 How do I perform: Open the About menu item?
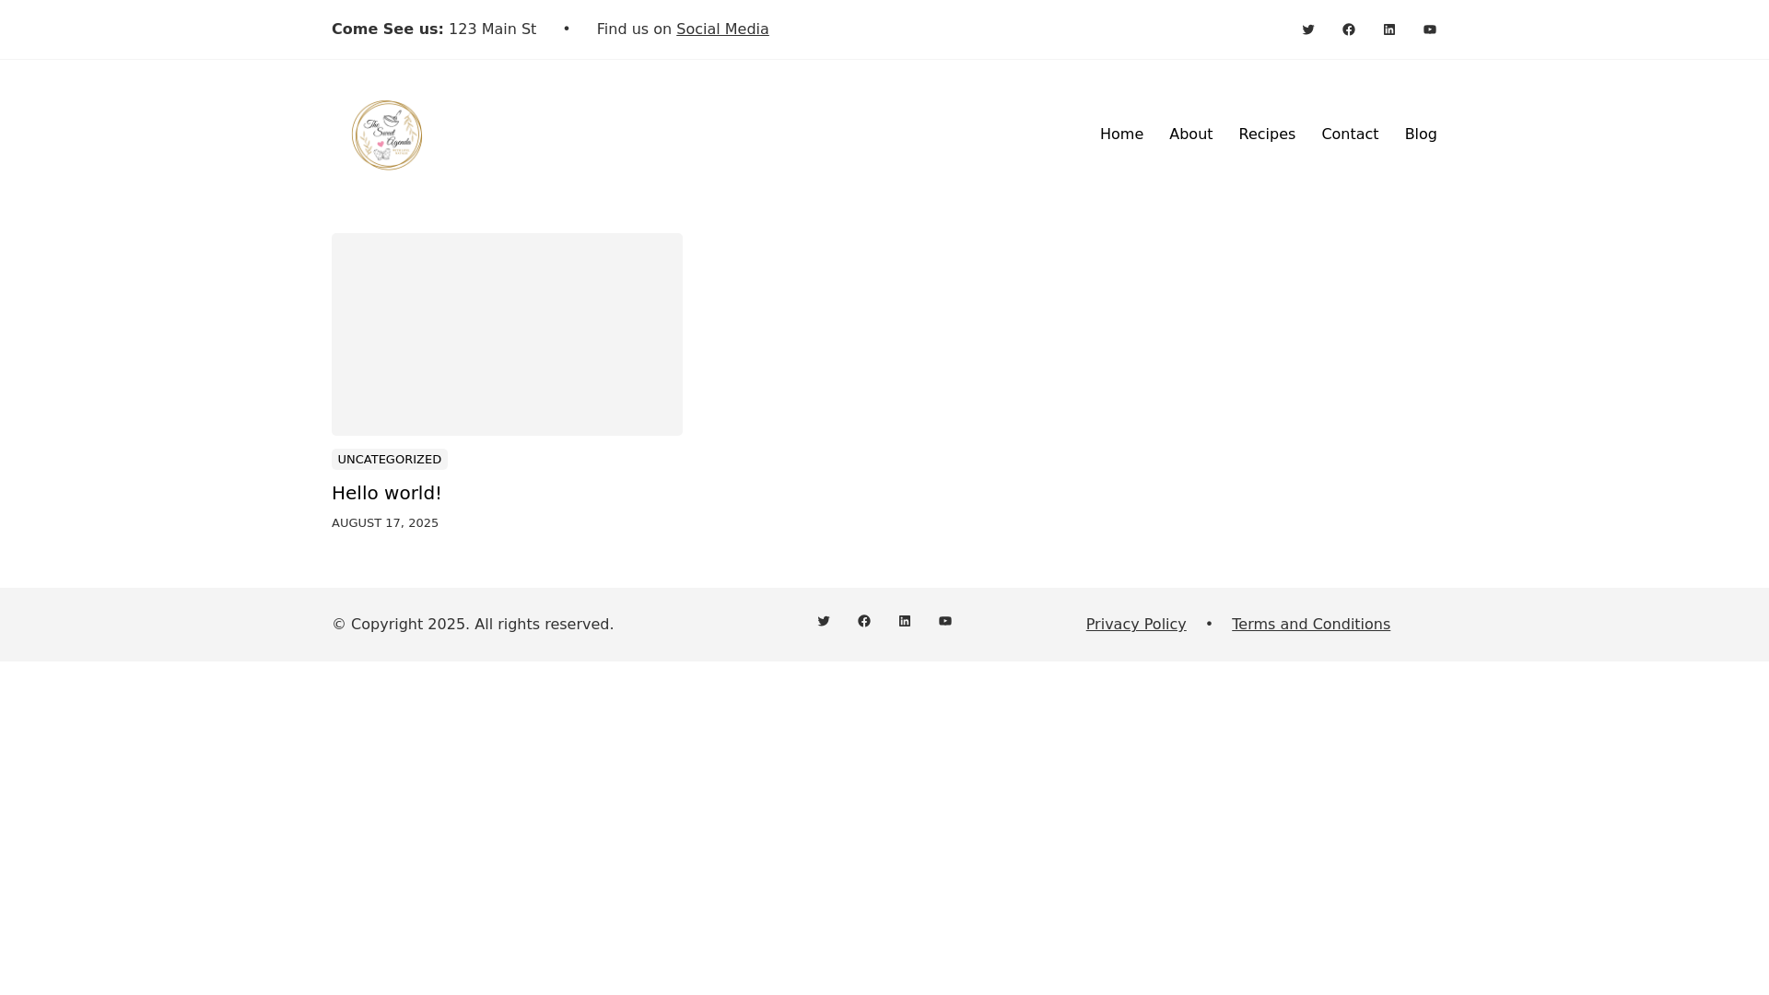click(x=1190, y=135)
